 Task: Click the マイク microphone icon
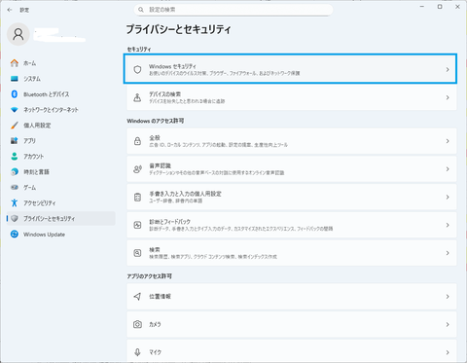click(137, 352)
